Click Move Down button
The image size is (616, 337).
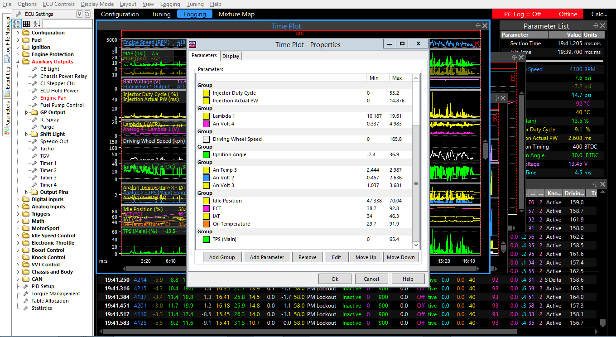[x=401, y=257]
